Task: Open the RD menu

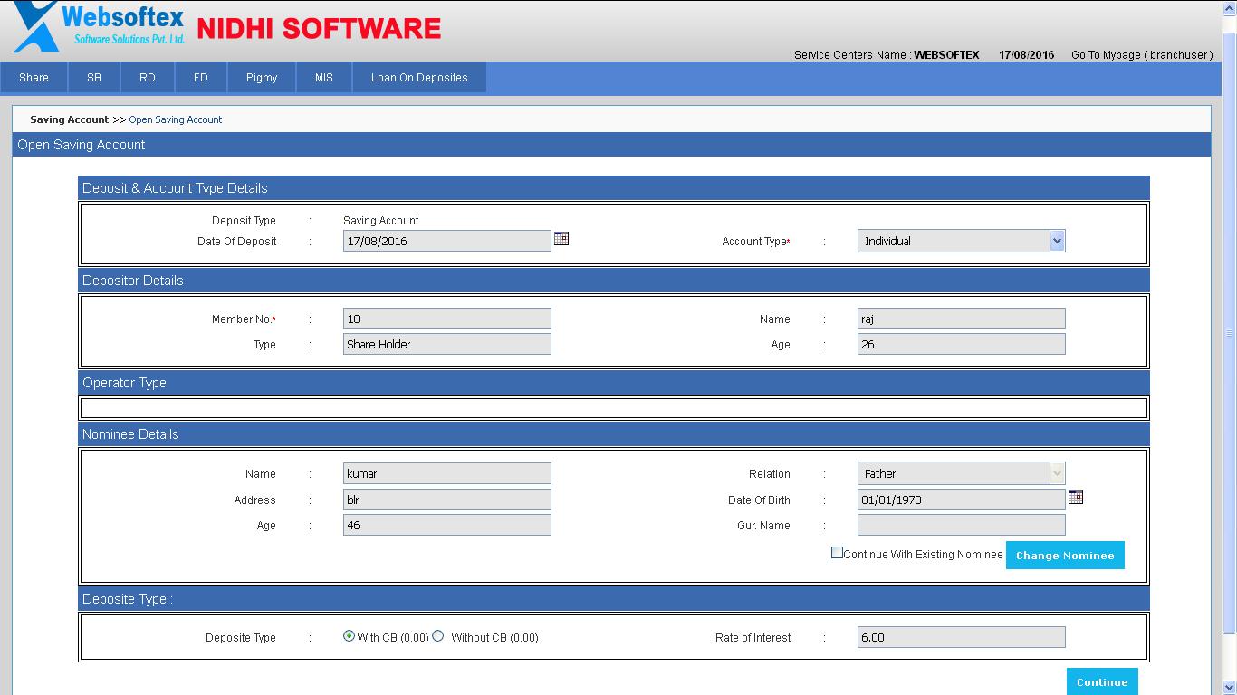Action: click(x=148, y=77)
